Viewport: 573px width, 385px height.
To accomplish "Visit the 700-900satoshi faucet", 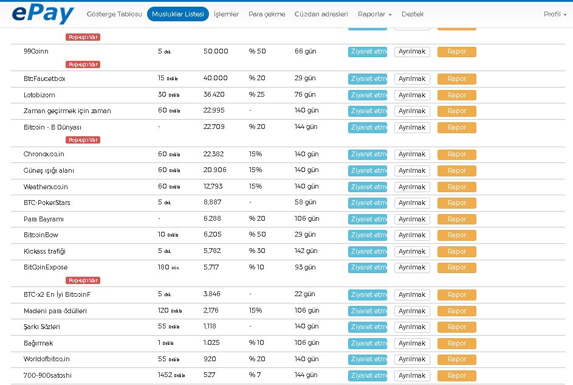I will tap(367, 375).
